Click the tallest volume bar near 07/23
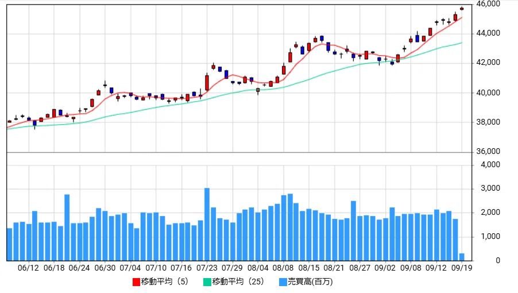Screen dimensions: 518x293 207,225
